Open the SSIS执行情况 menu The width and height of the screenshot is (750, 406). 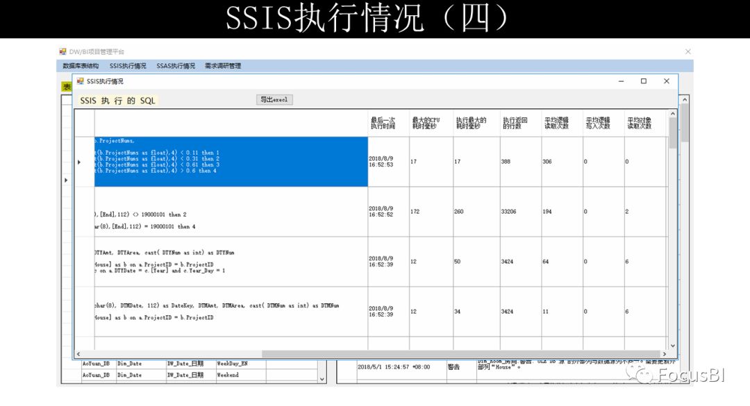tap(128, 66)
